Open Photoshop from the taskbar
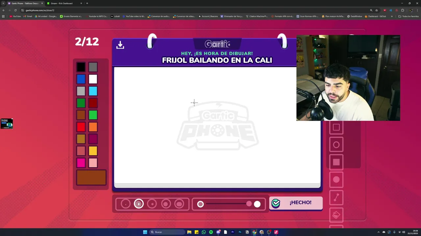421x236 pixels. [240, 232]
